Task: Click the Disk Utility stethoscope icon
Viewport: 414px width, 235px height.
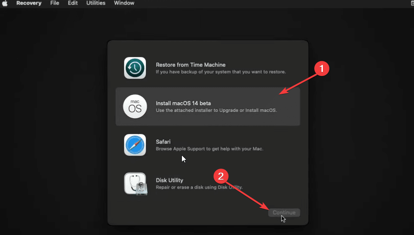Action: point(135,184)
